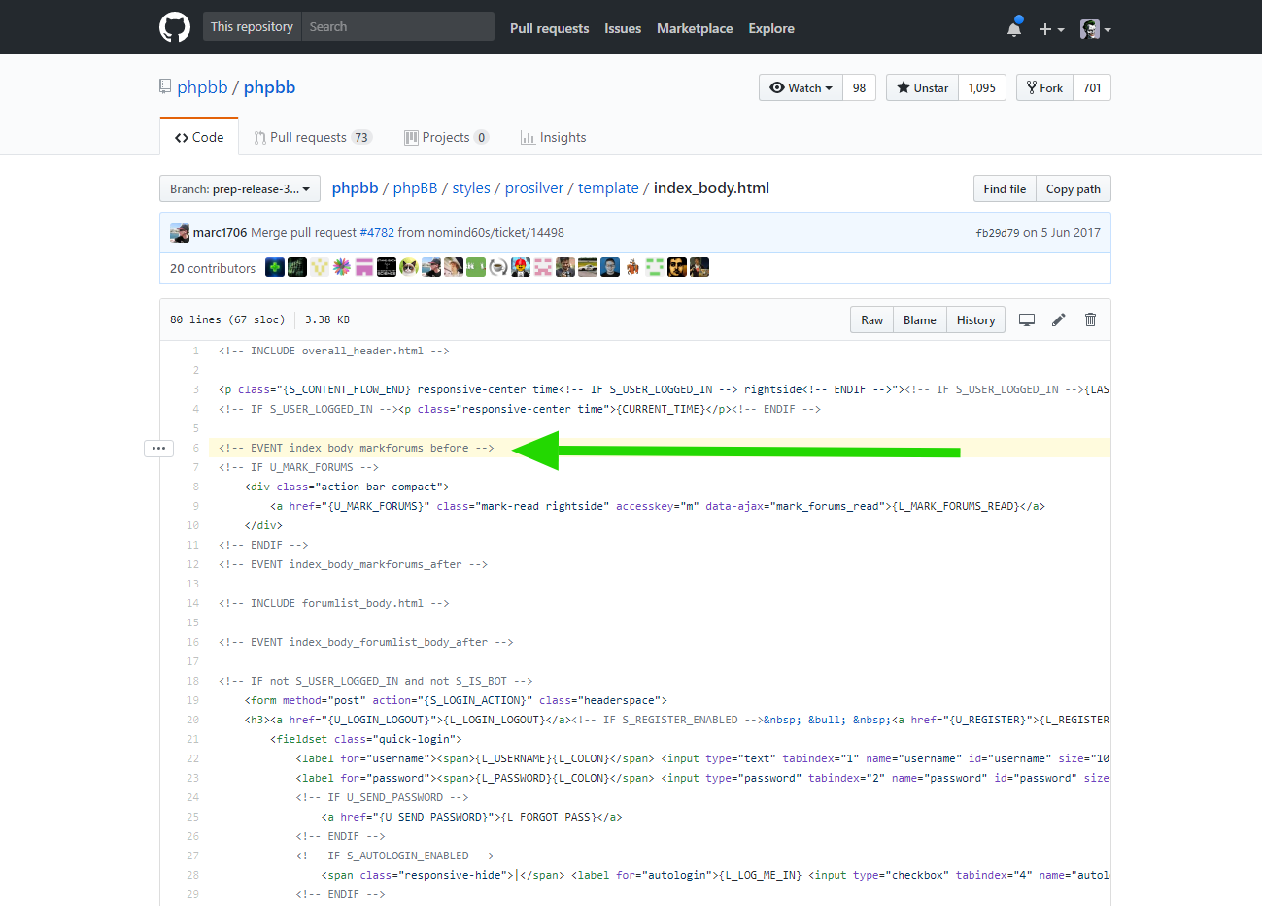1262x906 pixels.
Task: Switch branch with the Branch dropdown
Action: (240, 188)
